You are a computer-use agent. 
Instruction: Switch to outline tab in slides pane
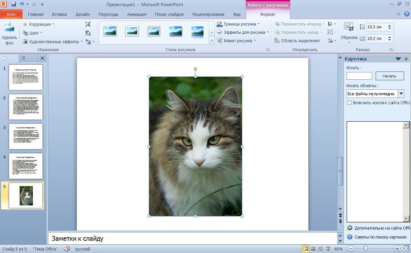[24, 58]
